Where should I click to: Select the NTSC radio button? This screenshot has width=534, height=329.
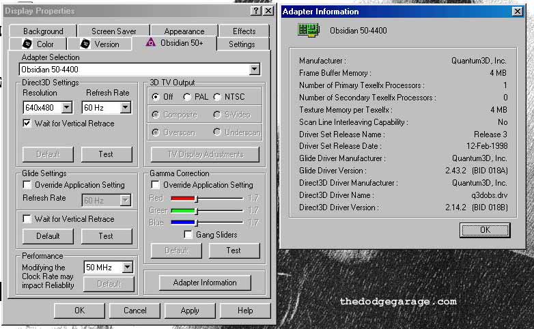(217, 97)
